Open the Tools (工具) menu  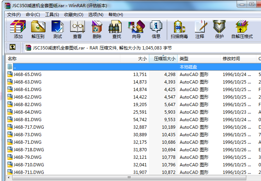click(52, 15)
